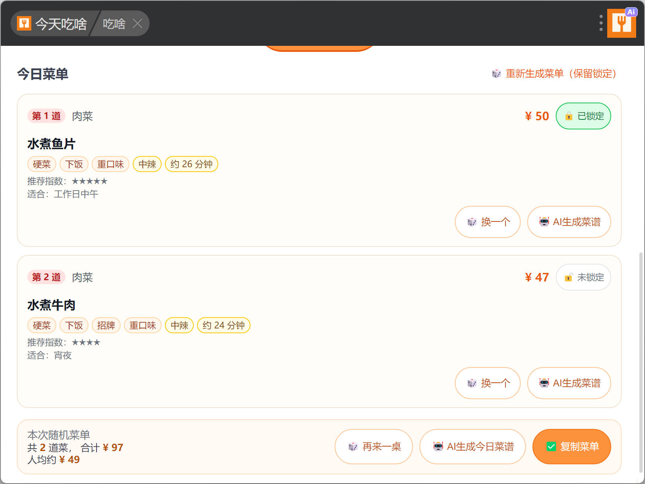Copy the menu with 复制菜单

coord(571,447)
